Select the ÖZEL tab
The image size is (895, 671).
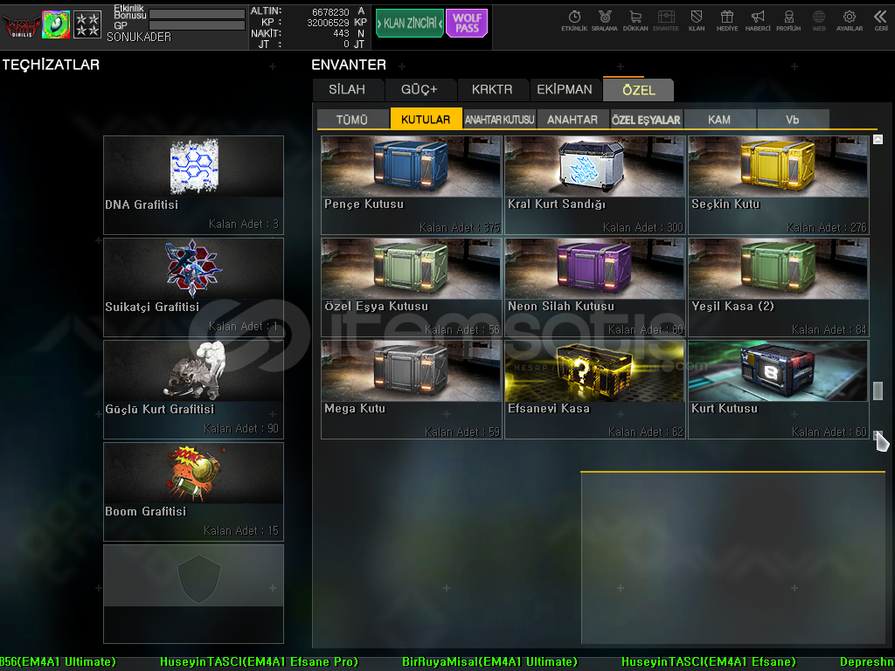[639, 90]
